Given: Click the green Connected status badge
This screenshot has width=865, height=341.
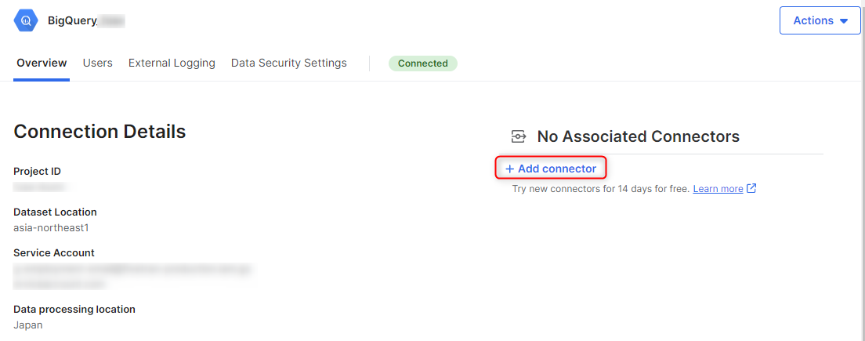Looking at the screenshot, I should 422,63.
